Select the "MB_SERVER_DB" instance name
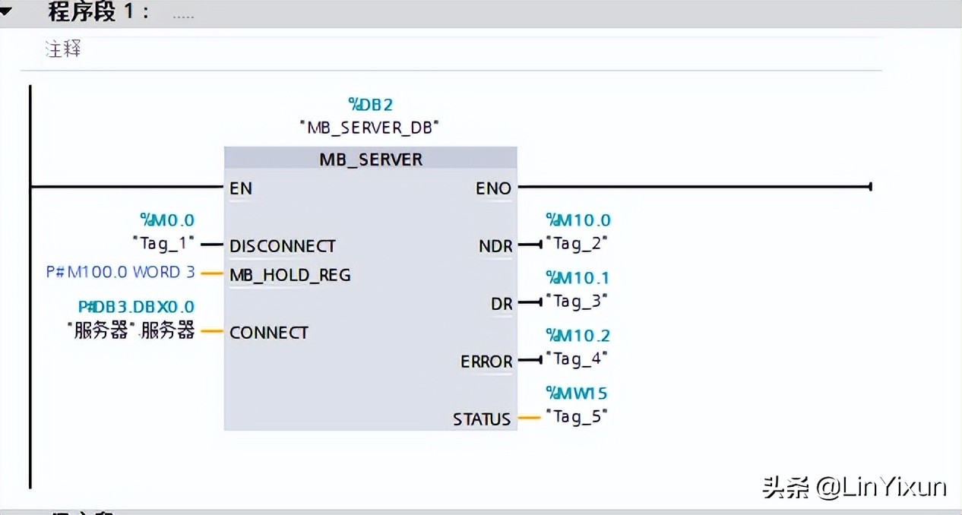 (370, 128)
